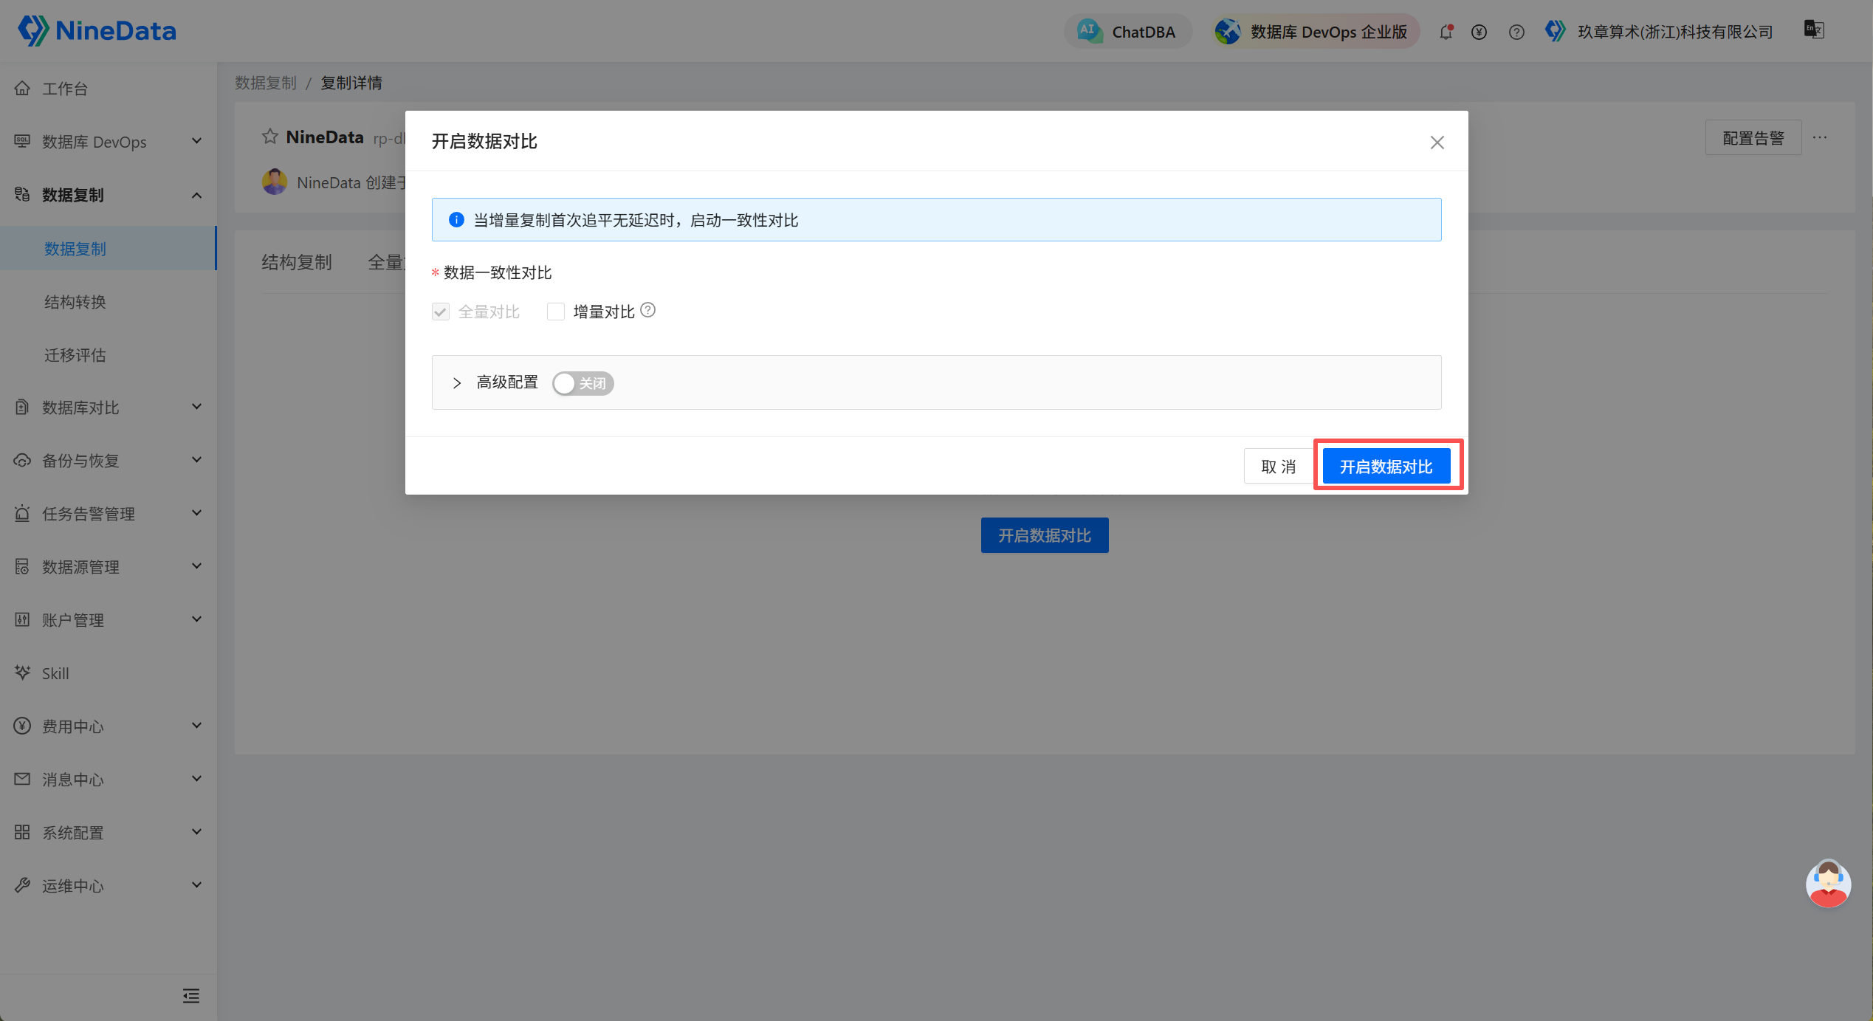Toggle the 全量对比 checkbox
This screenshot has height=1021, width=1873.
441,312
